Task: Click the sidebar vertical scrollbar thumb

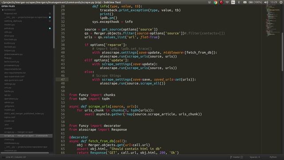Action: 54,27
